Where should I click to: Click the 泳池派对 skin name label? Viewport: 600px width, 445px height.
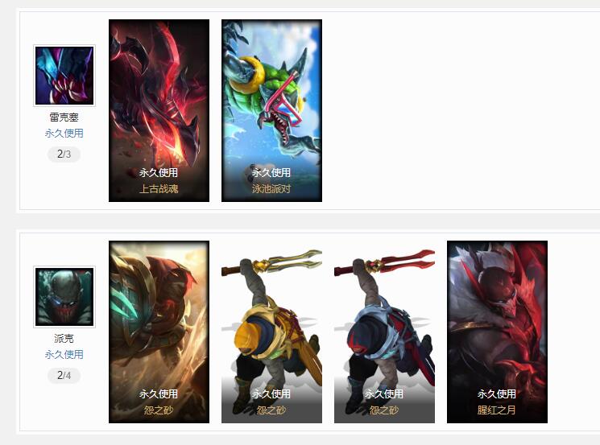pos(271,189)
